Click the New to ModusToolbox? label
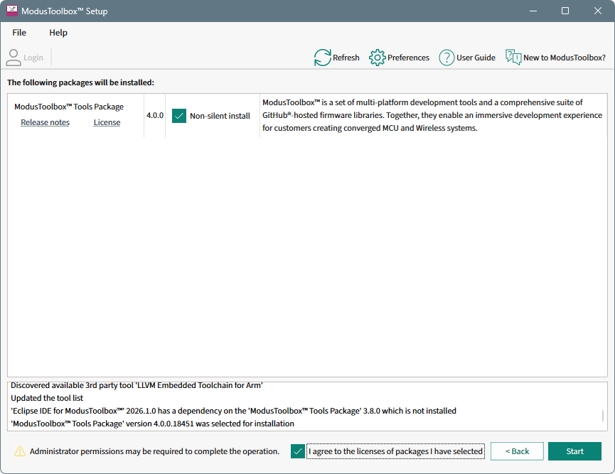 tap(565, 58)
